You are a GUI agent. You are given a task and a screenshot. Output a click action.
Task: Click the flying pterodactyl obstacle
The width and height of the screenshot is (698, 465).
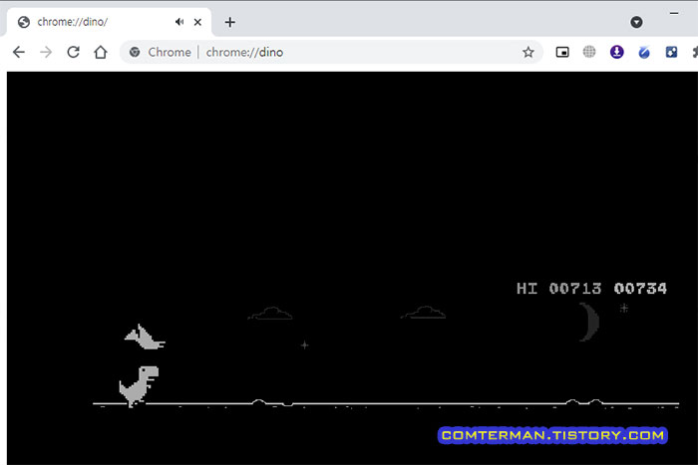click(x=145, y=337)
